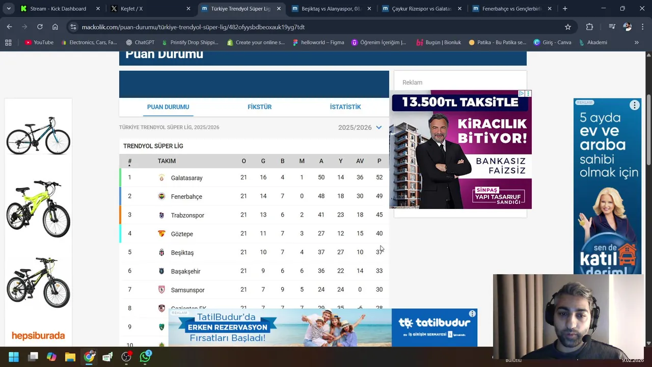The height and width of the screenshot is (367, 652).
Task: Open the AdChoices icon on Sinpaş ad
Action: click(522, 94)
